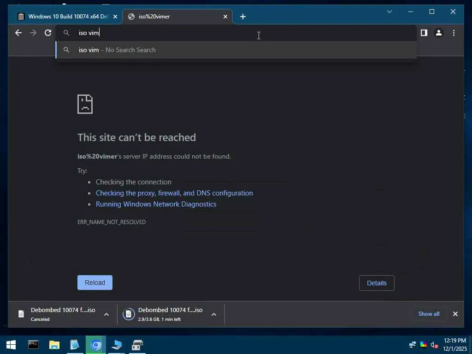Click the magnifier icon in the address bar
The image size is (472, 354).
pos(66,33)
